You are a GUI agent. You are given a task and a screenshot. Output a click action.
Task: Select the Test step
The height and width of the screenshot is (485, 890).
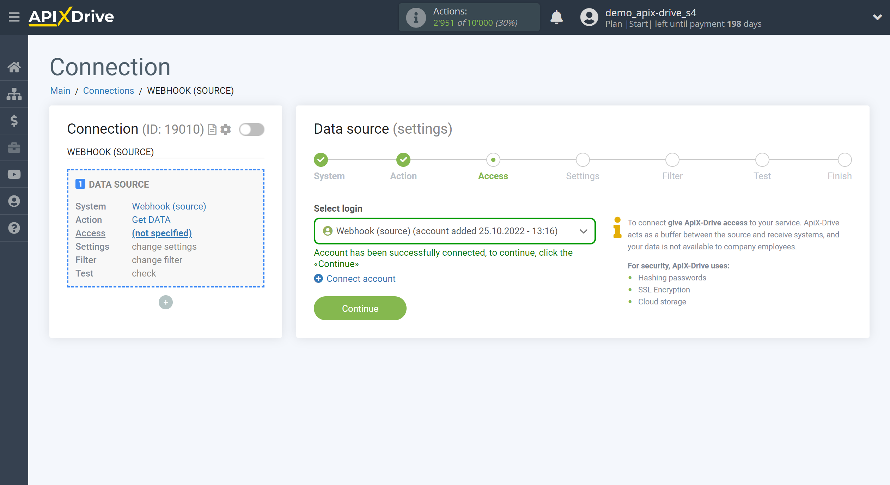click(x=762, y=160)
